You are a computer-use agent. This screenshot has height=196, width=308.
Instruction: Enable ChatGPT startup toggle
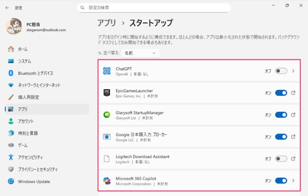[281, 71]
